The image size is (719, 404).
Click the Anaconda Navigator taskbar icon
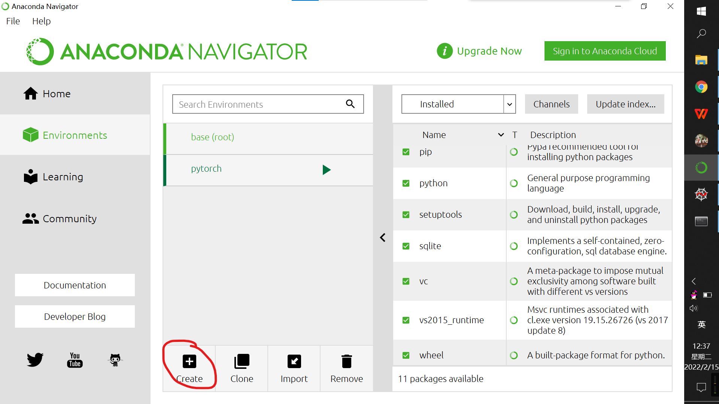[701, 168]
